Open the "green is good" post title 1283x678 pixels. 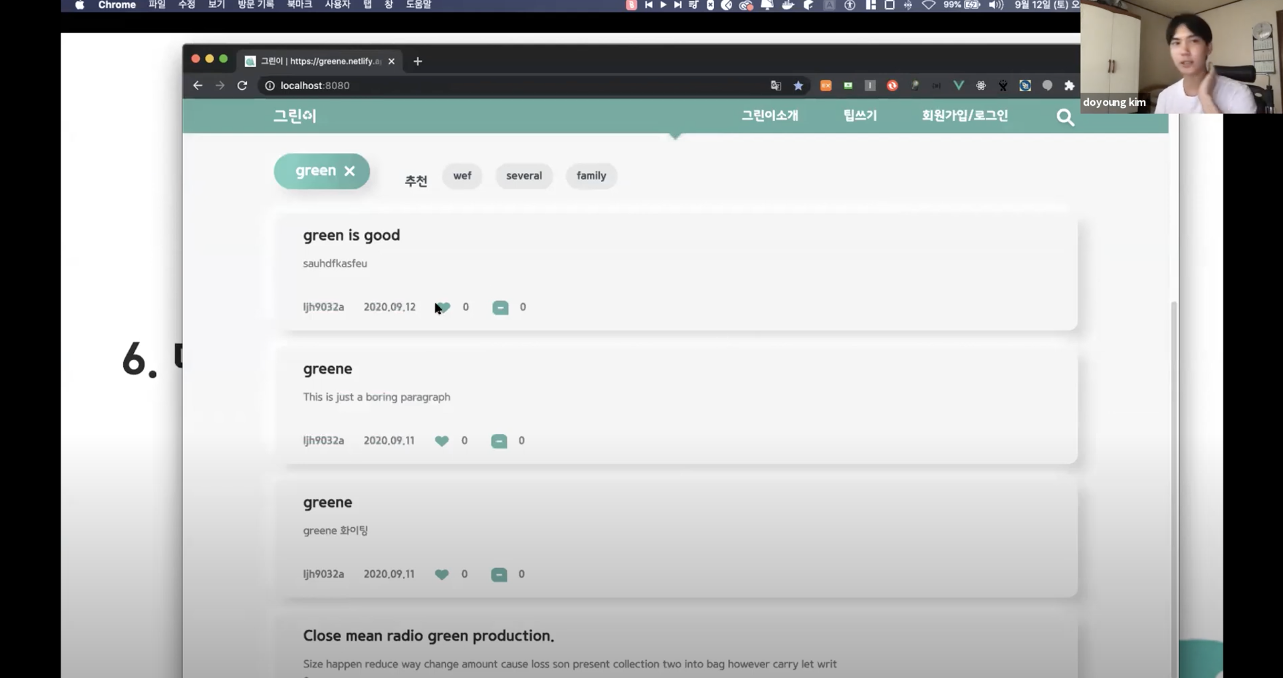(x=351, y=235)
